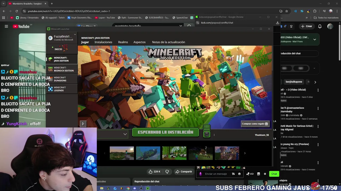Screen dimensions: 341x191
Task: Select the underwater shipwreck screenshot thumbnail
Action: 148,153
